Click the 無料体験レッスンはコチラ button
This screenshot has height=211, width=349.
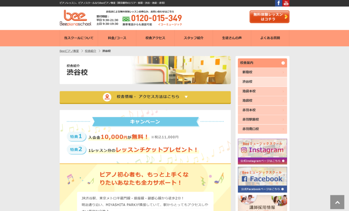coord(269,17)
